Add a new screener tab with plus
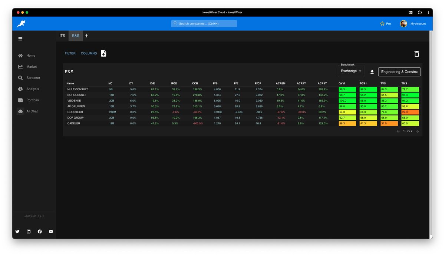This screenshot has height=255, width=445. 86,36
